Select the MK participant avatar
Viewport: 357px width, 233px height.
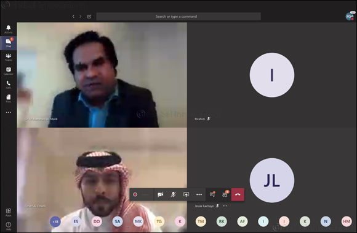coord(138,221)
